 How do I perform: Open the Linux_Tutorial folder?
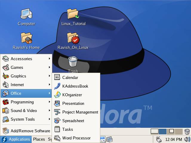pos(73,14)
